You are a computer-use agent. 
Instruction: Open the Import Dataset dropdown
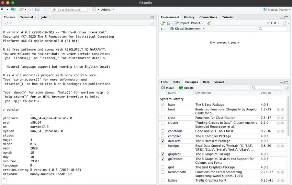(189, 23)
